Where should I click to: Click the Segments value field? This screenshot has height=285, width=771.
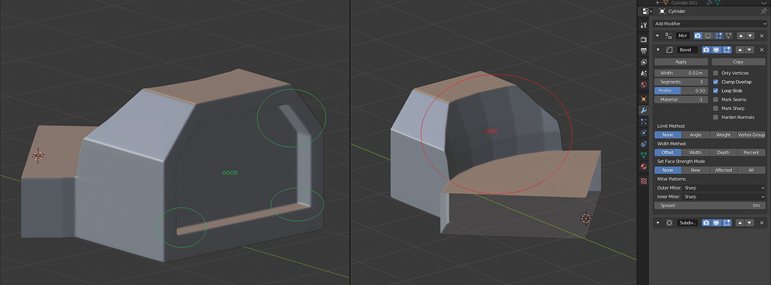coord(681,82)
